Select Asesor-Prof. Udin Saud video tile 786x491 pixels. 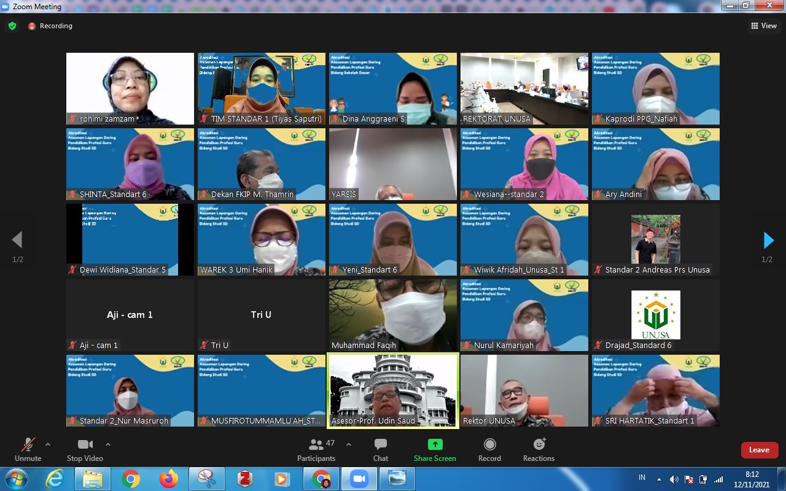pos(393,390)
